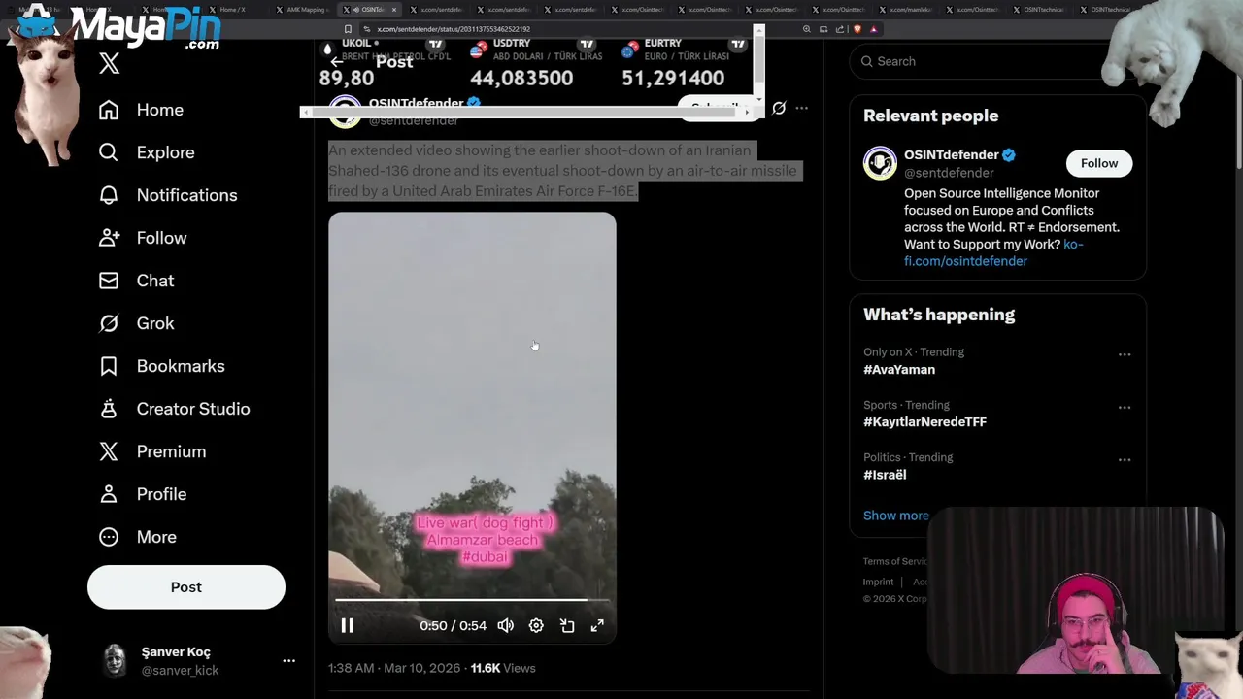Click the video timestamp 0:50 / 0:54
The width and height of the screenshot is (1243, 699).
point(453,625)
